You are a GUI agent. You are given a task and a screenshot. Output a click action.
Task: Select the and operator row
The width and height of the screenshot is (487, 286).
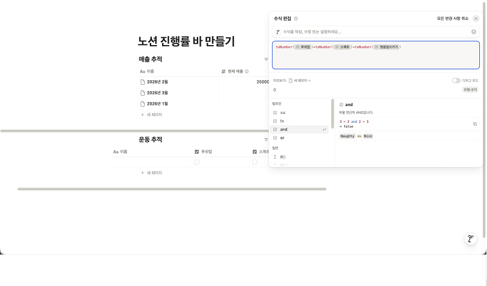[x=299, y=130]
